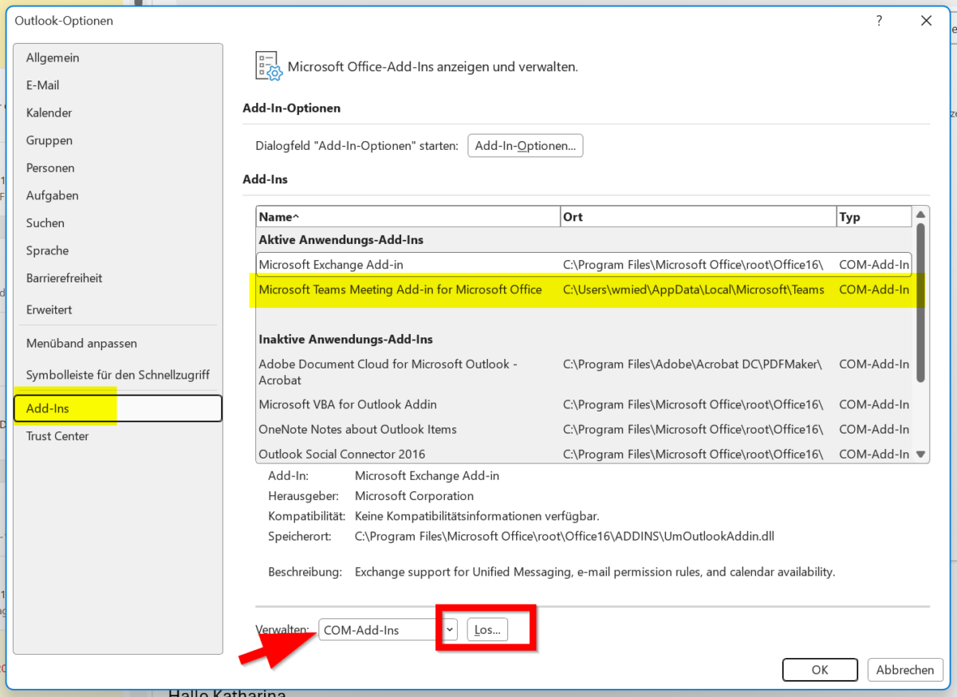Click the help question mark icon

(x=880, y=22)
